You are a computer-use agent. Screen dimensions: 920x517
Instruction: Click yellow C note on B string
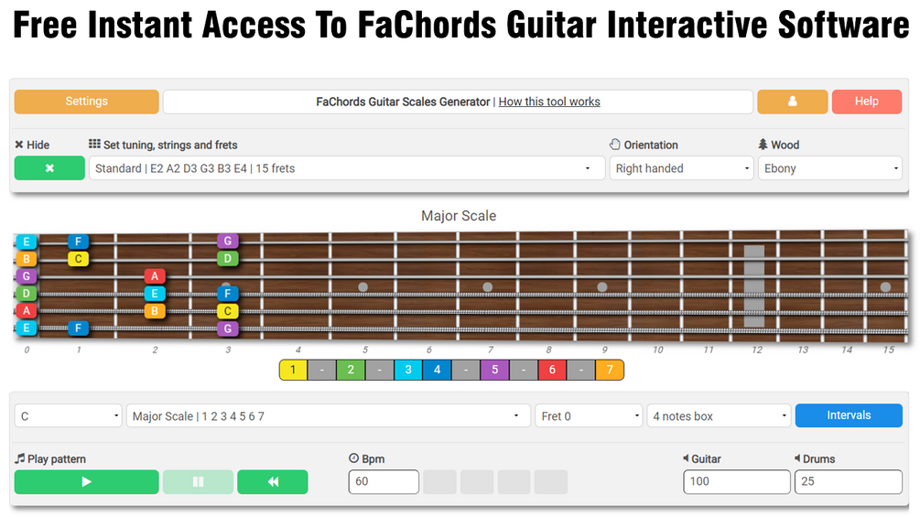coord(78,258)
